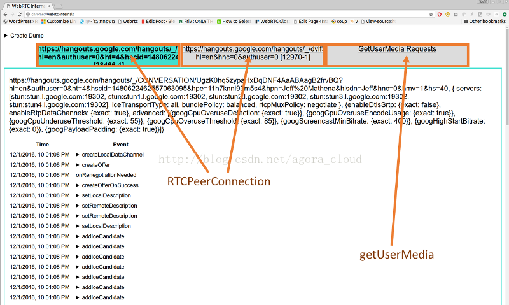Close the WebRTC Internals tab

(49, 6)
